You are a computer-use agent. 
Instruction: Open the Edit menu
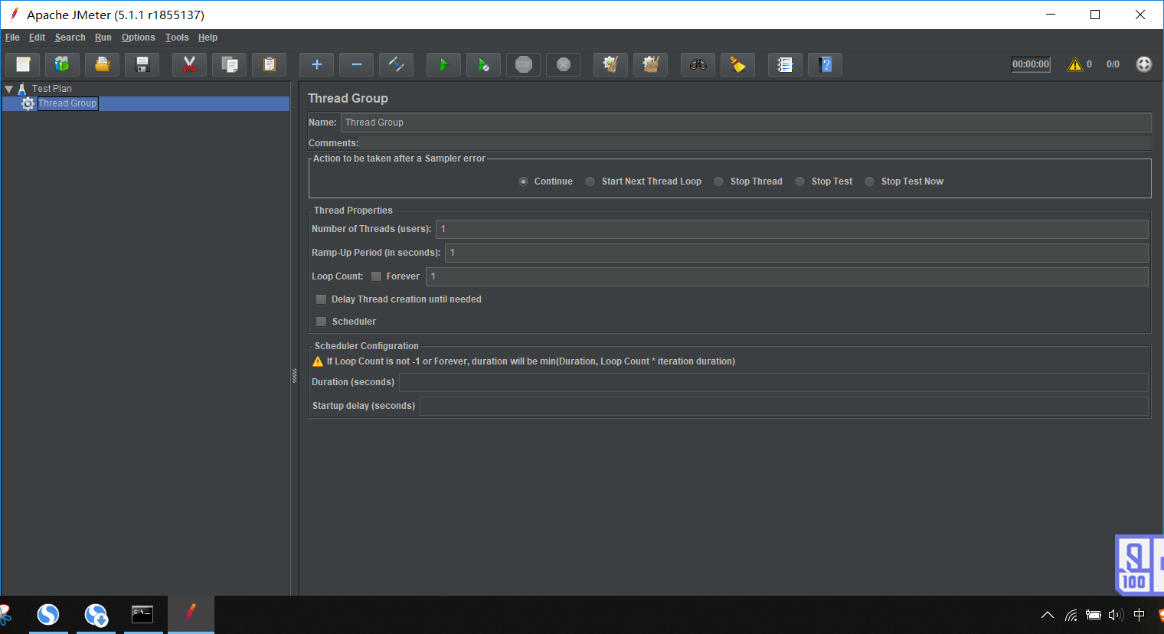[x=37, y=38]
